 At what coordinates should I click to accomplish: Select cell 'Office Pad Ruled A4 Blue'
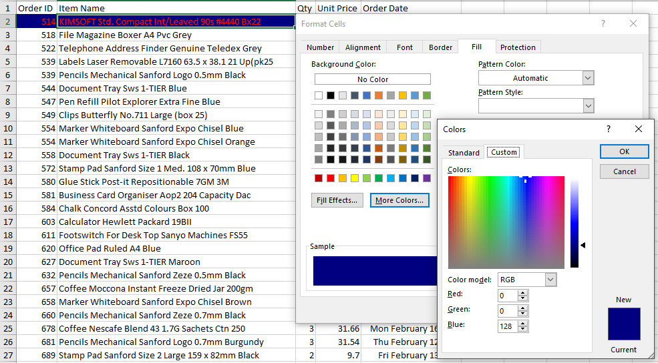(176, 248)
